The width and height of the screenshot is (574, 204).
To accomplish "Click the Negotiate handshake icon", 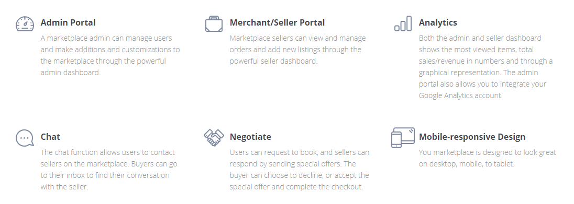I will coord(214,138).
